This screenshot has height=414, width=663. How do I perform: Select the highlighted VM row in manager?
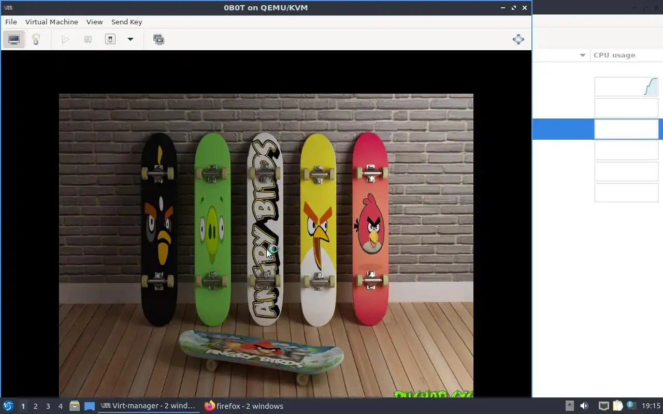(x=598, y=129)
